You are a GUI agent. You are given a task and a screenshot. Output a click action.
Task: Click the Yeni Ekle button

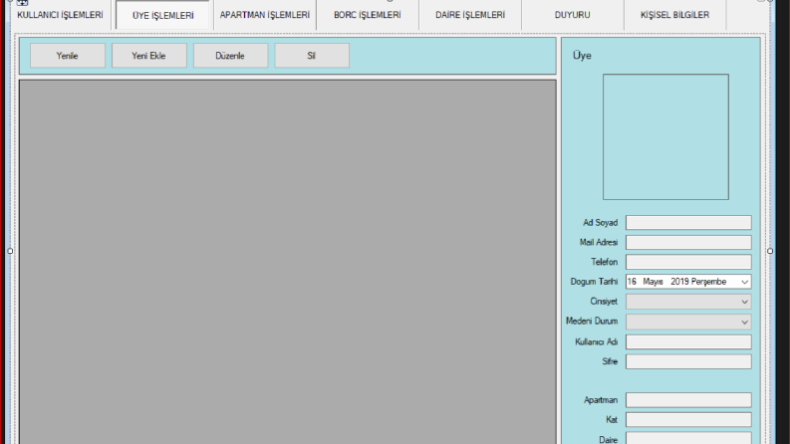pyautogui.click(x=149, y=56)
